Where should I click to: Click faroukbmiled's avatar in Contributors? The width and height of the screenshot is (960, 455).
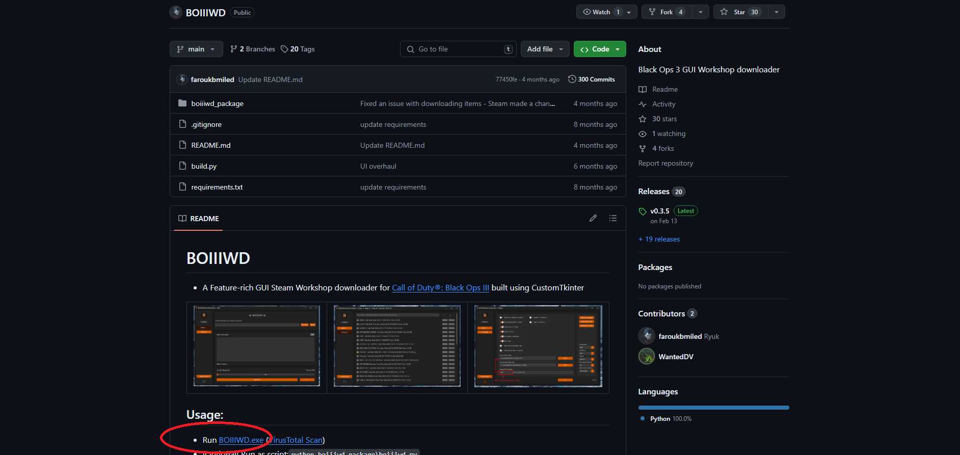tap(647, 336)
